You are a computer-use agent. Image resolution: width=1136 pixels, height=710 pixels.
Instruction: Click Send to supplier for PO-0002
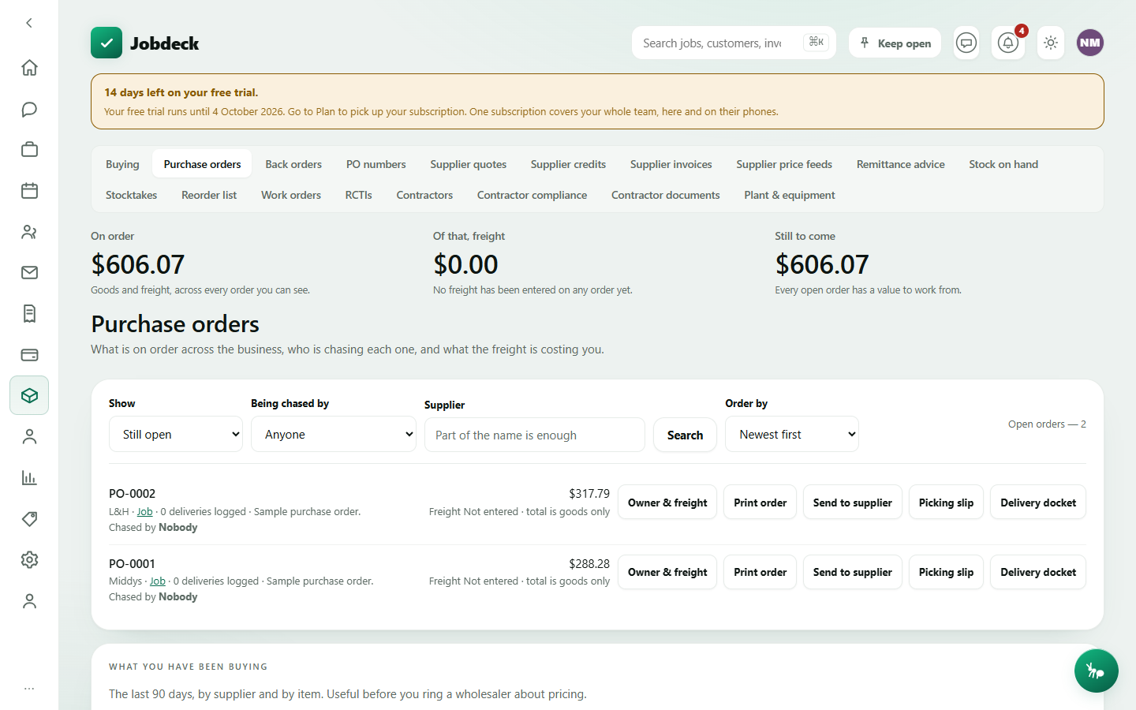pos(853,503)
